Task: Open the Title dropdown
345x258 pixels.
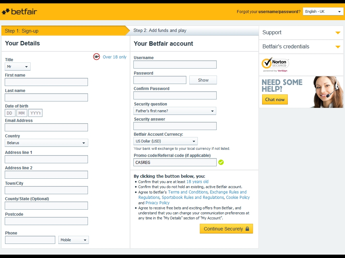Action: [18, 67]
